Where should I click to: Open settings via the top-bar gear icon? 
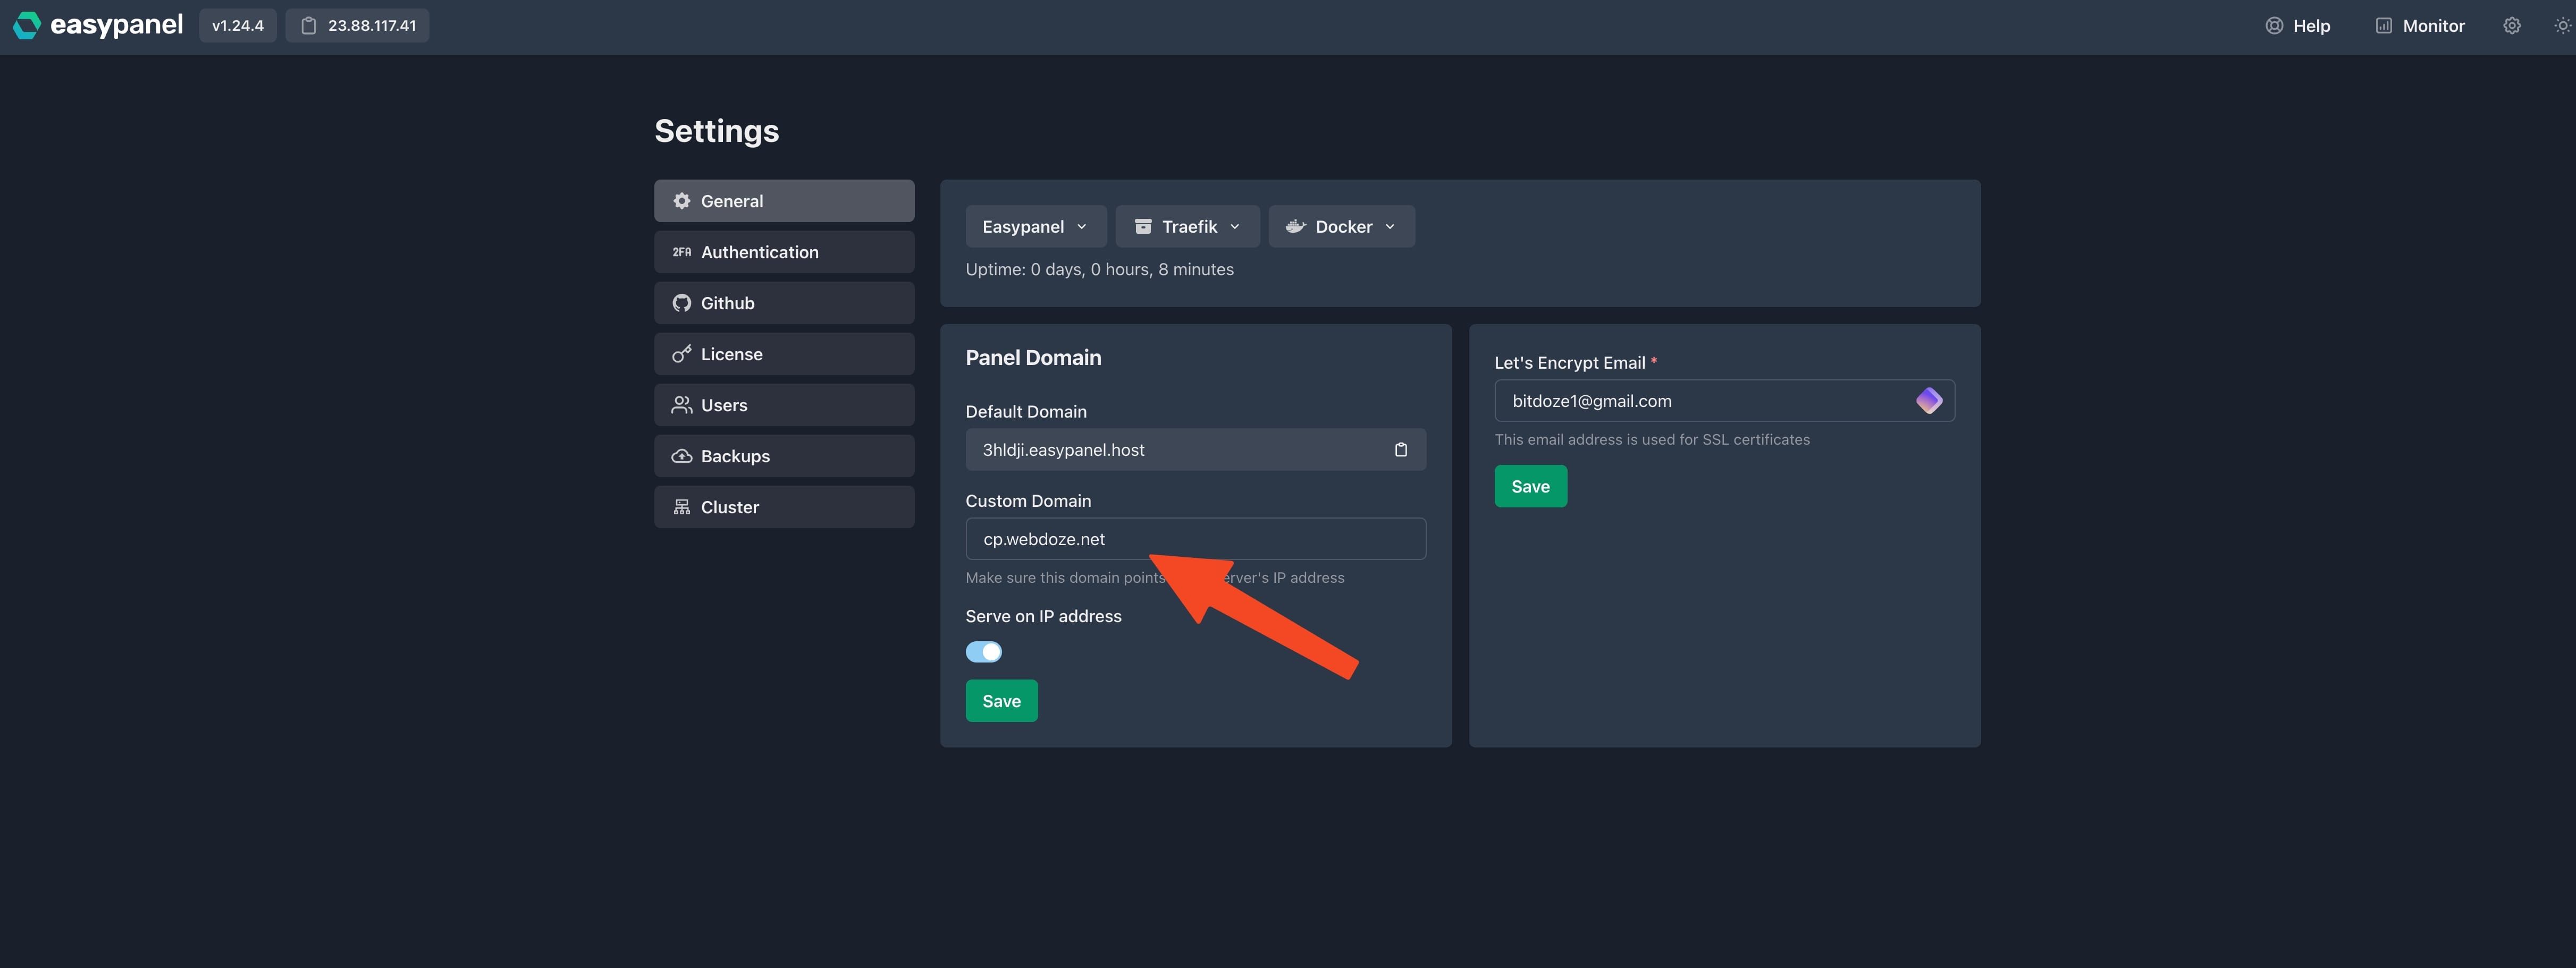click(2512, 26)
